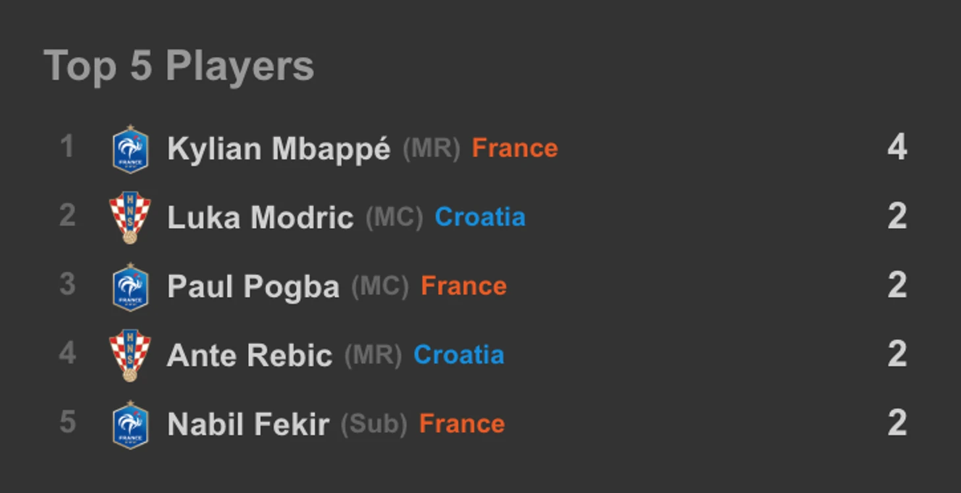Screen dimensions: 961x493
Task: Click France crest beside Kylian Mbappé
Action: pos(130,149)
